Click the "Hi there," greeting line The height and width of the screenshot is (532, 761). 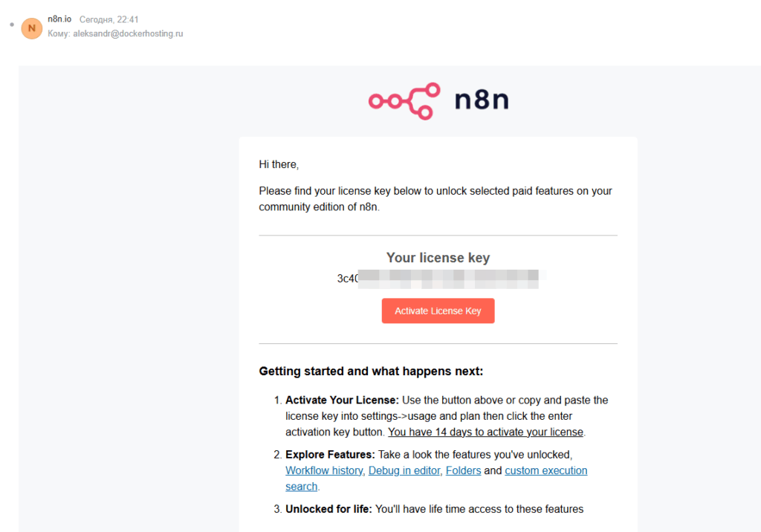279,164
